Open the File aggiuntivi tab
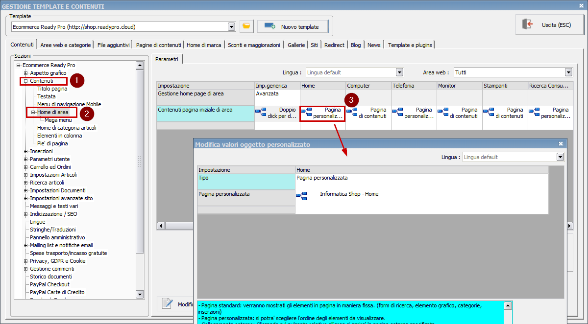 114,45
